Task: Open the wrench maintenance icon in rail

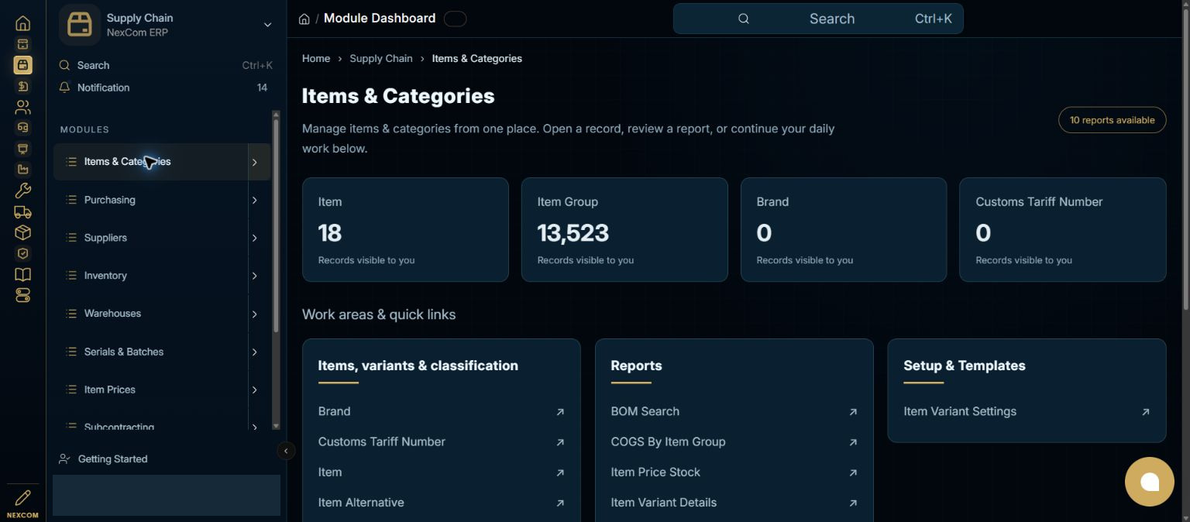Action: coord(22,191)
